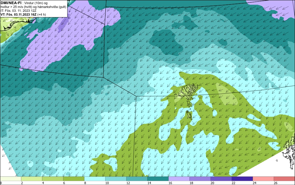Click the 'IT: Fös. 03. 11. 2023 12Z' line
The width and height of the screenshot is (295, 185).
pos(18,11)
